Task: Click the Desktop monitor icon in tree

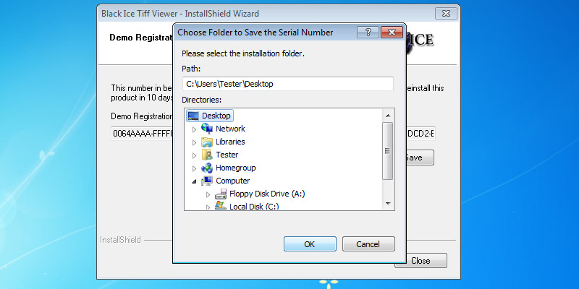Action: tap(193, 116)
